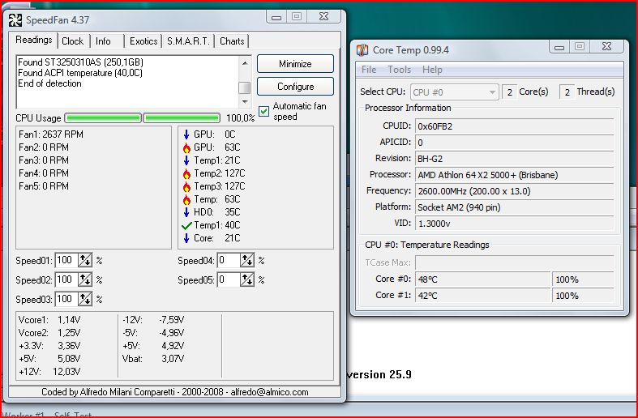Click the Cores count field showing 2

click(509, 92)
